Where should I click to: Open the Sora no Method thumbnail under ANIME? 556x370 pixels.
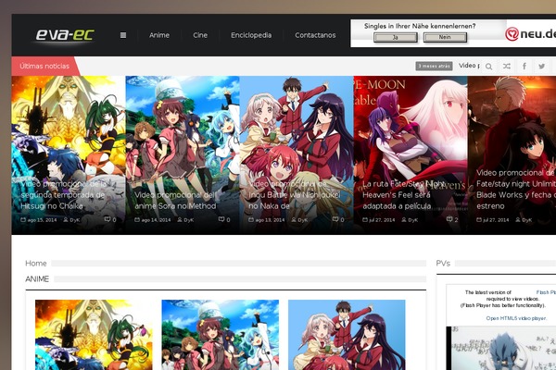[221, 335]
